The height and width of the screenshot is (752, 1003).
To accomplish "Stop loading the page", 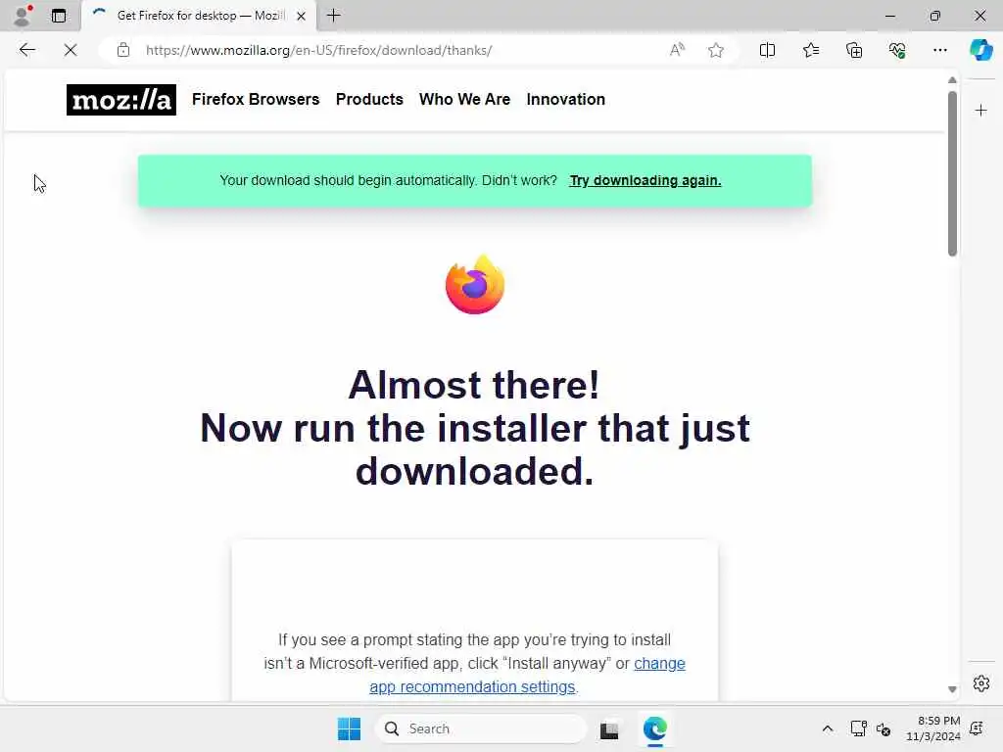I will point(71,50).
